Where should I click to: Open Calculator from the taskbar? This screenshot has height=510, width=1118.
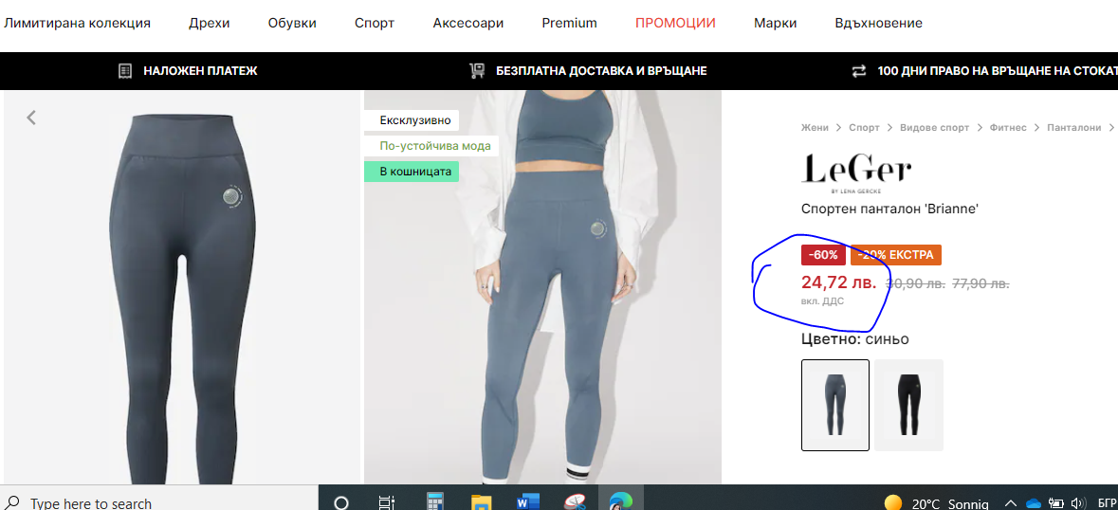coord(434,502)
